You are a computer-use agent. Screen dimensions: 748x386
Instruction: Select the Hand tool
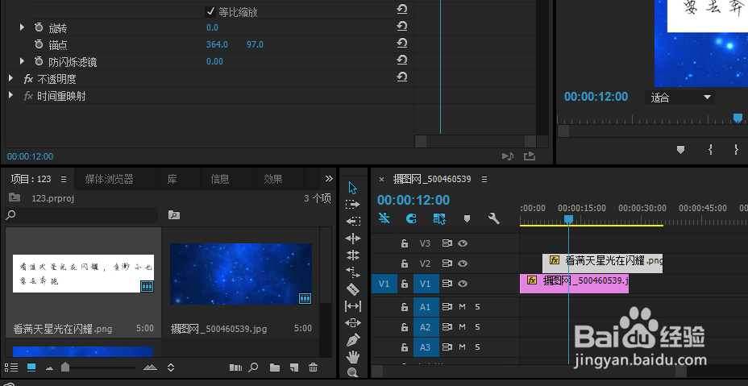click(x=353, y=356)
